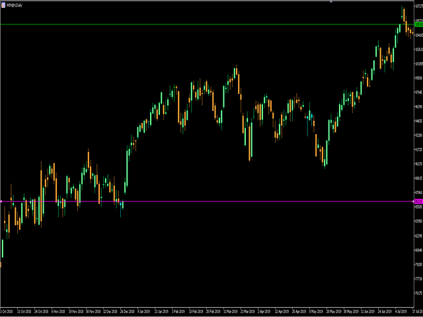Click the magenta line's left anchor point
The image size is (423, 317).
tap(1, 201)
